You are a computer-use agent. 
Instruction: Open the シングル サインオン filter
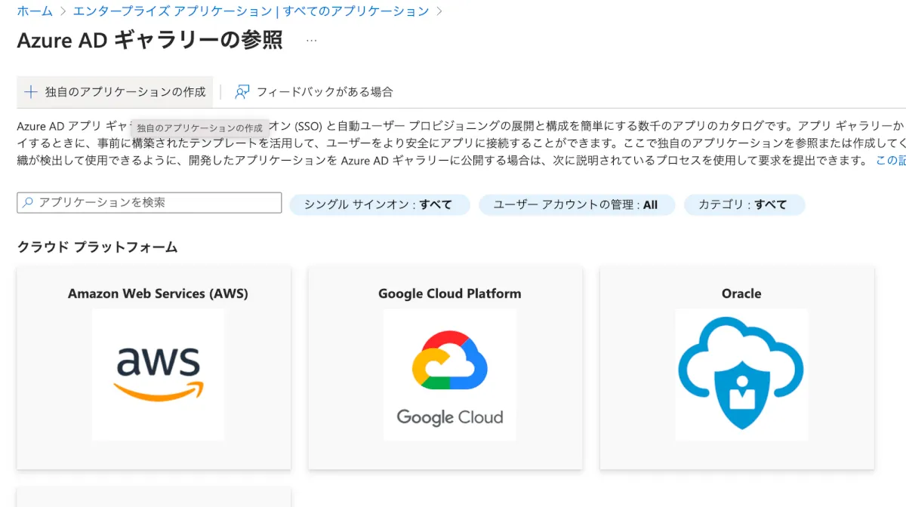(380, 204)
